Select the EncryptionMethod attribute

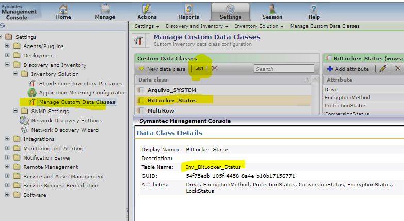click(x=347, y=98)
